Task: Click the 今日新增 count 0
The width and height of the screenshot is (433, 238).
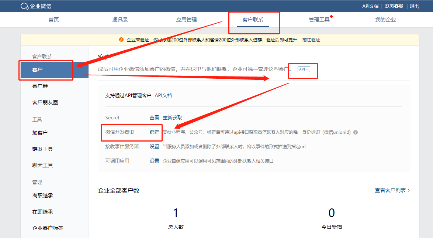Action: click(x=332, y=213)
